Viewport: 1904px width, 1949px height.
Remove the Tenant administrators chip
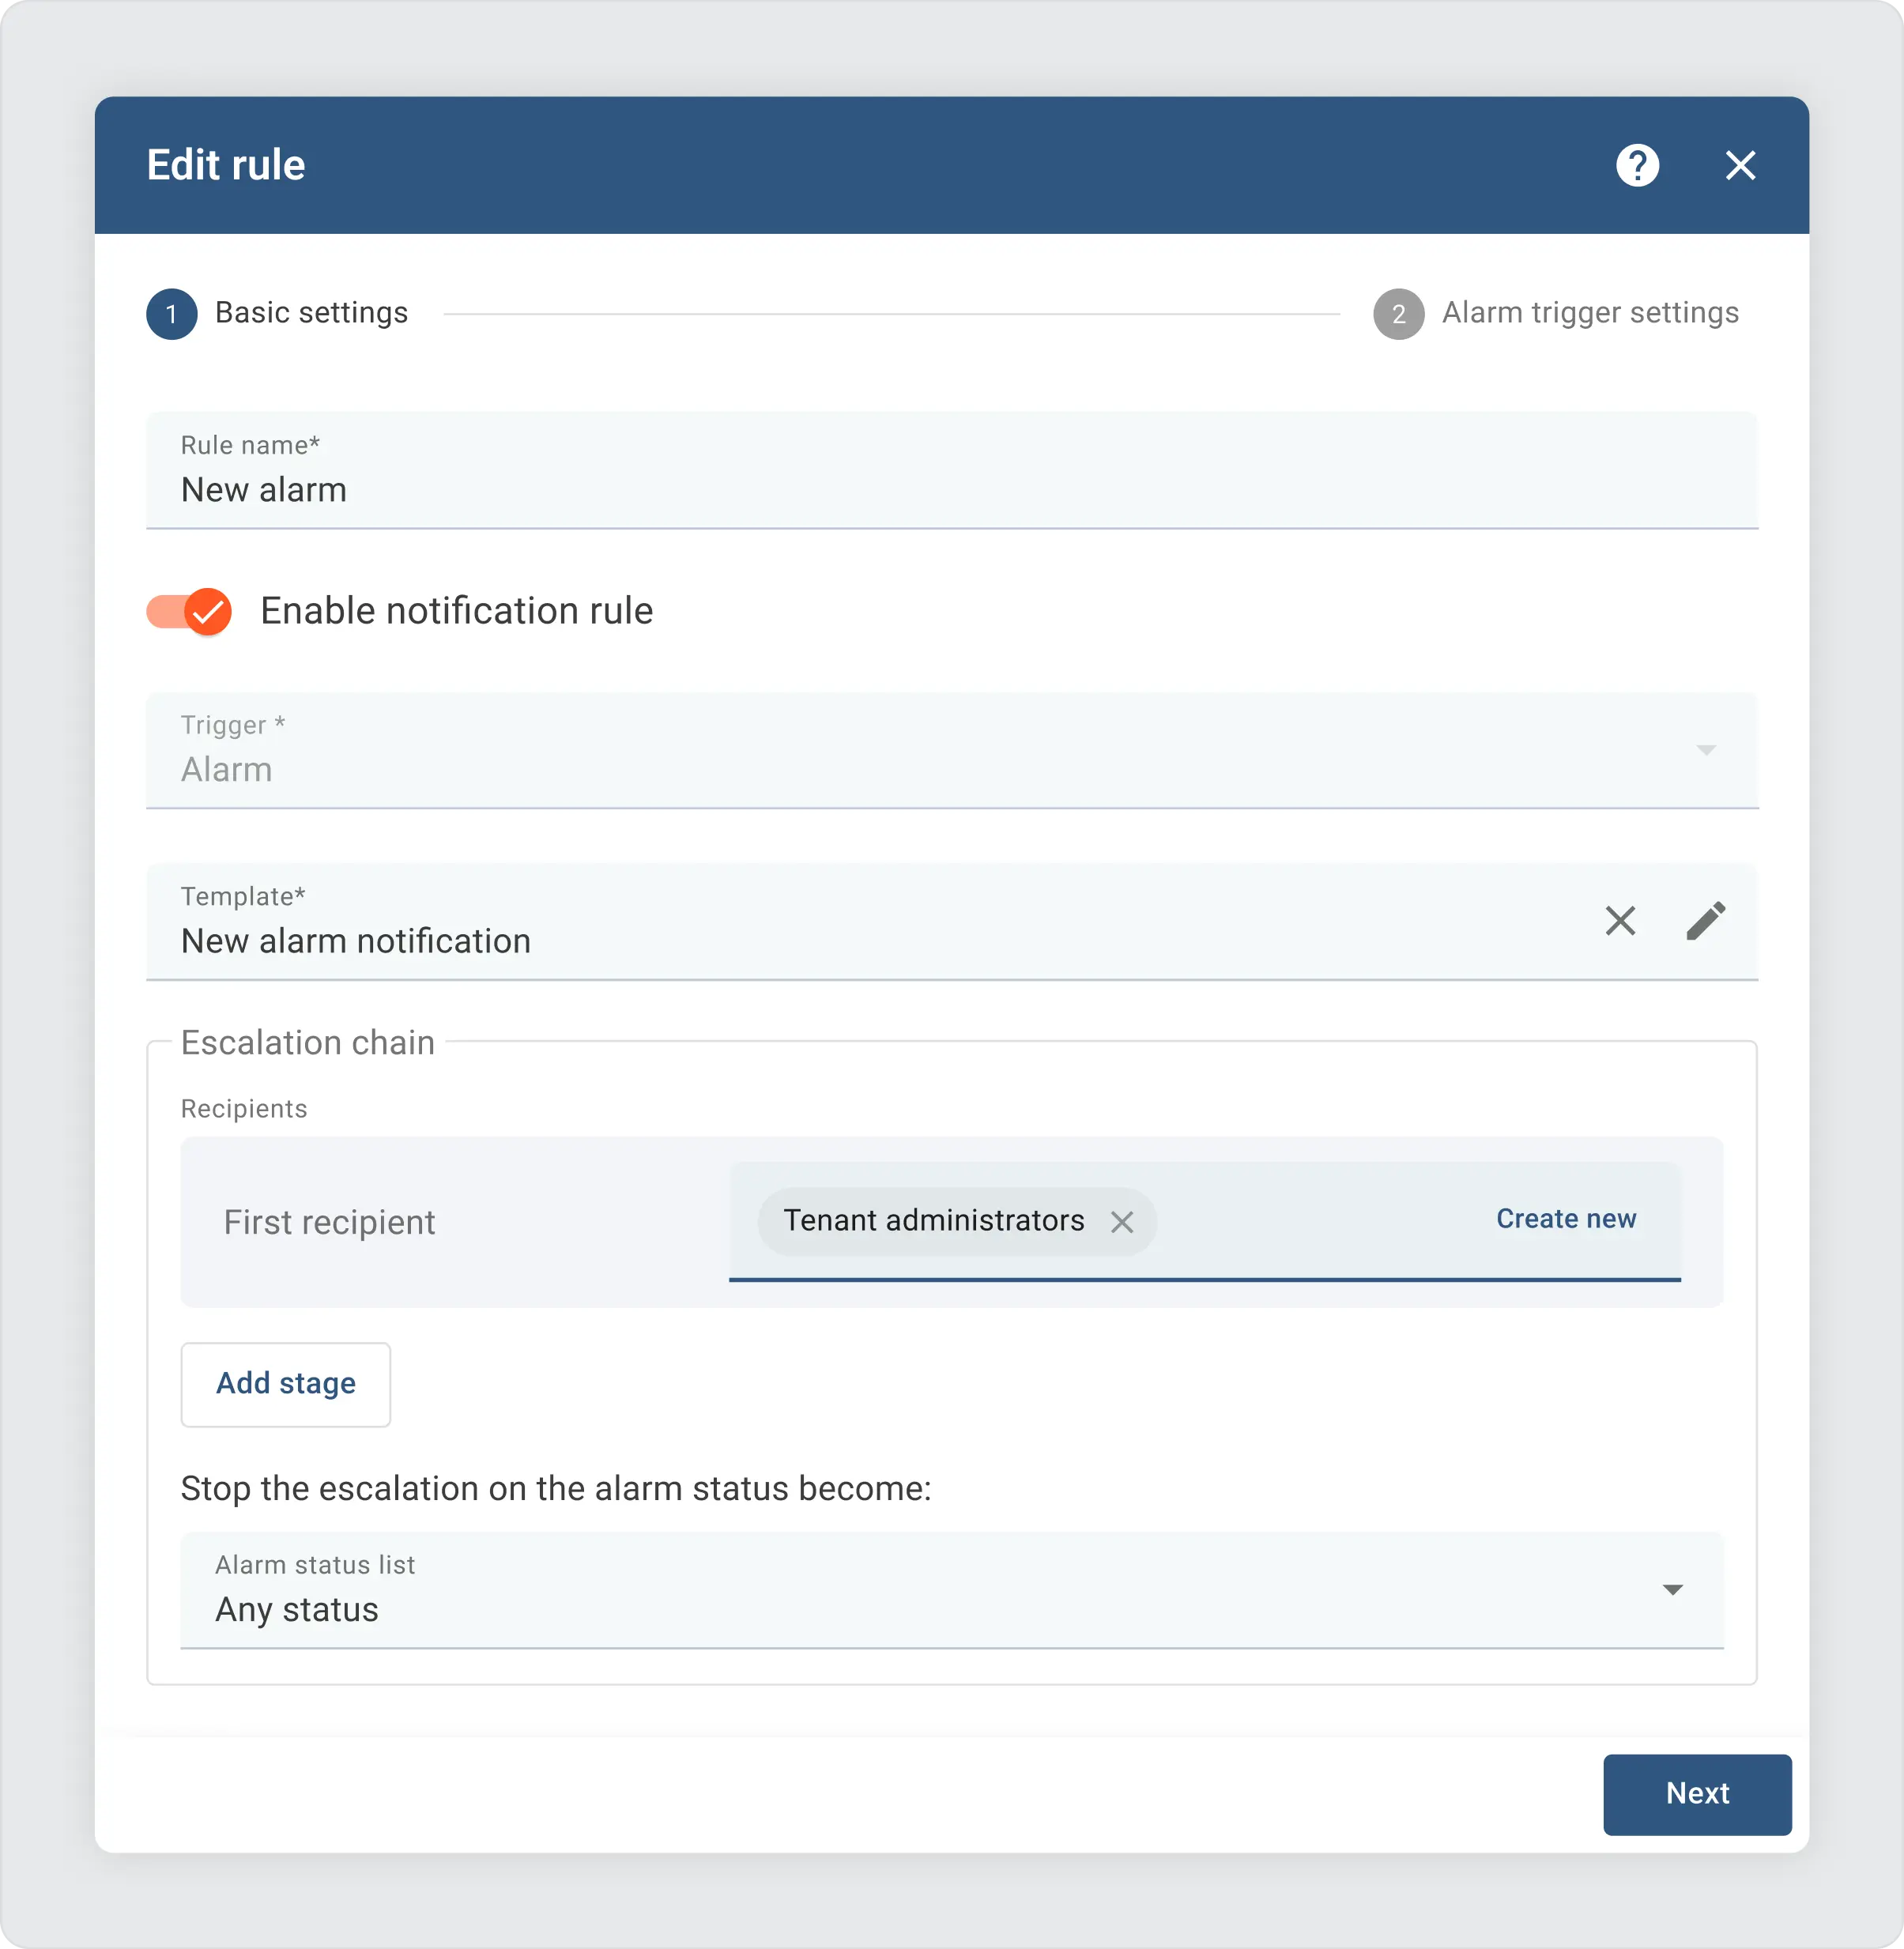(1122, 1221)
